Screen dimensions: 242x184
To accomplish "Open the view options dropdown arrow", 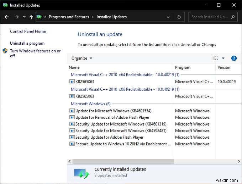I will (x=223, y=58).
